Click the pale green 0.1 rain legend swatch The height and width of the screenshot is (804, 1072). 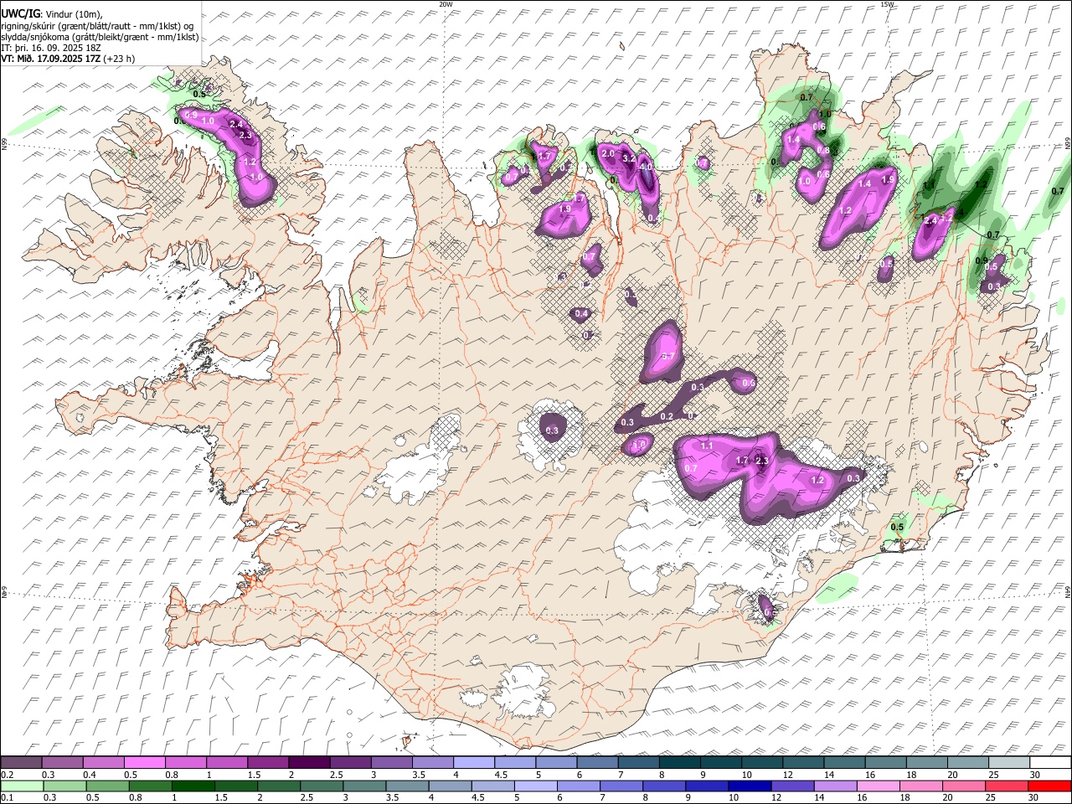tap(21, 786)
